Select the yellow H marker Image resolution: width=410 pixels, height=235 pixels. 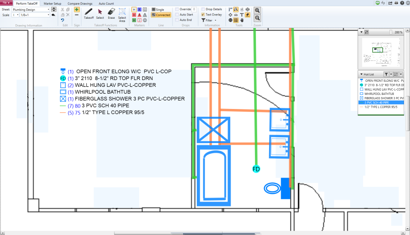(x=134, y=9)
